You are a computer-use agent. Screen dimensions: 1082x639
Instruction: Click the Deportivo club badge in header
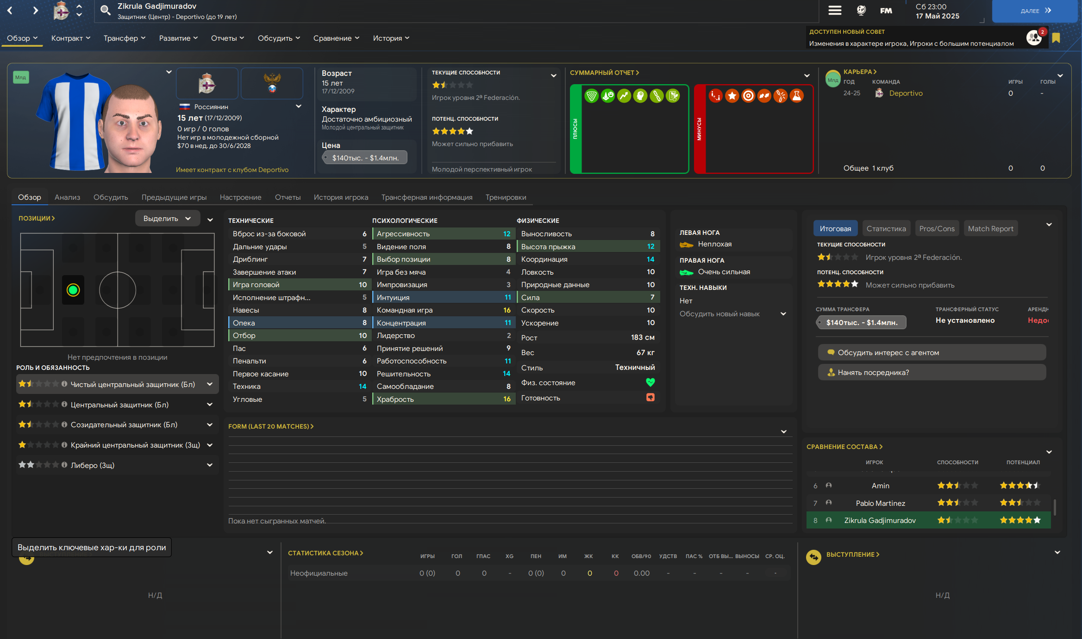61,10
